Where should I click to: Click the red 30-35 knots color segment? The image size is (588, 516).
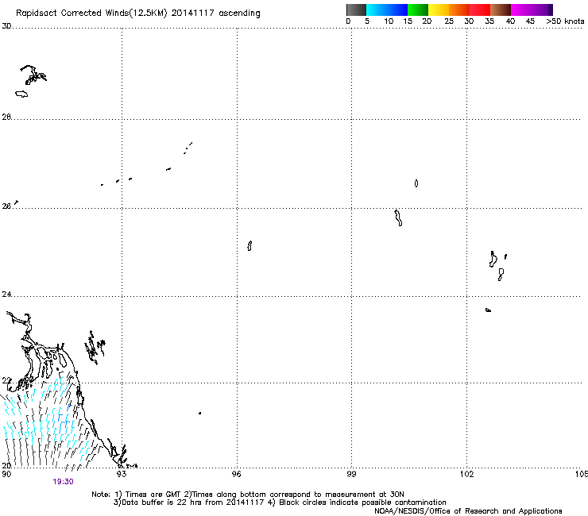coord(480,10)
